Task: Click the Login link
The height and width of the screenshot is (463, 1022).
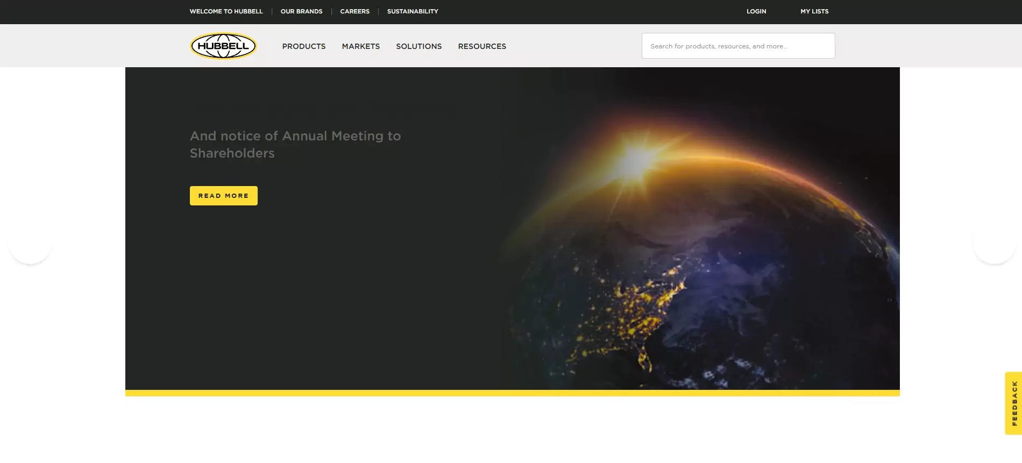Action: [x=756, y=11]
